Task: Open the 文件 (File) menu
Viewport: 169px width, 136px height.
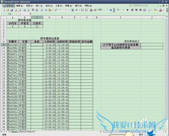Action: click(10, 6)
